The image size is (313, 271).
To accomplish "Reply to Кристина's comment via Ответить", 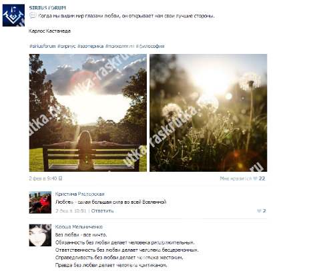I will (x=102, y=211).
